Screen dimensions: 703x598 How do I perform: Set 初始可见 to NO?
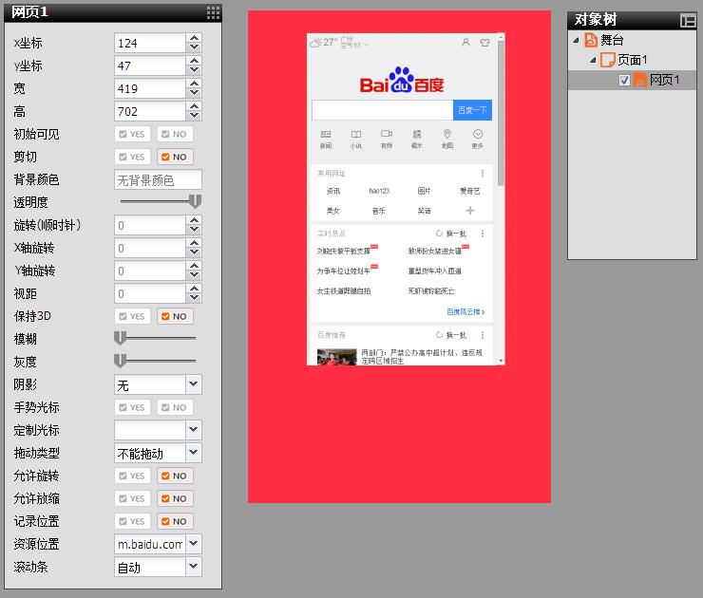click(x=175, y=134)
